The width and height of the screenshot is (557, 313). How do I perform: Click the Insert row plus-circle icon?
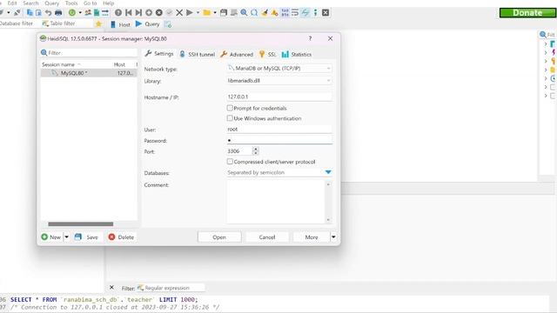(149, 13)
